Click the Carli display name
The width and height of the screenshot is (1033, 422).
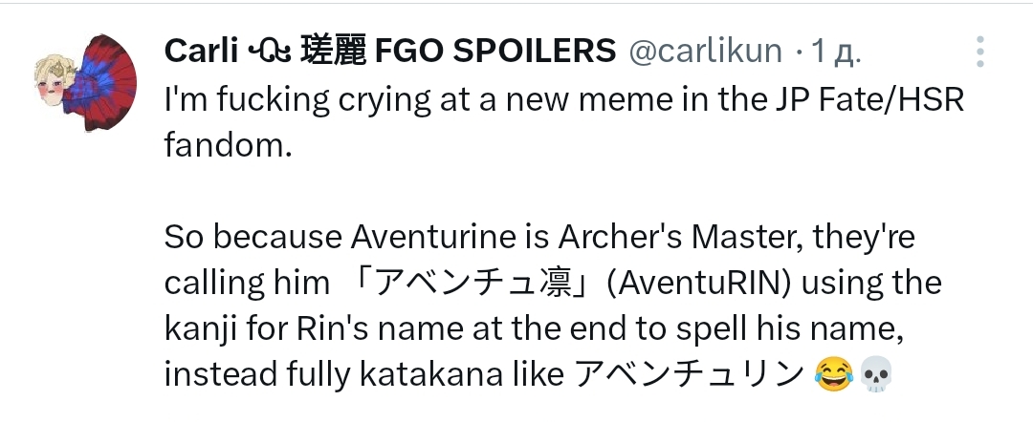pyautogui.click(x=201, y=51)
